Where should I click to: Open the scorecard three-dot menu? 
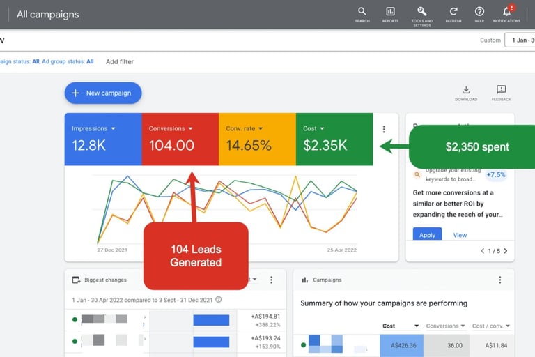[384, 129]
